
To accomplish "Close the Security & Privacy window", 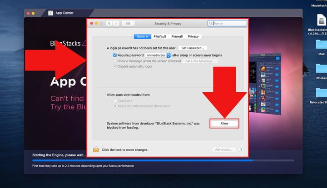I will [92, 23].
